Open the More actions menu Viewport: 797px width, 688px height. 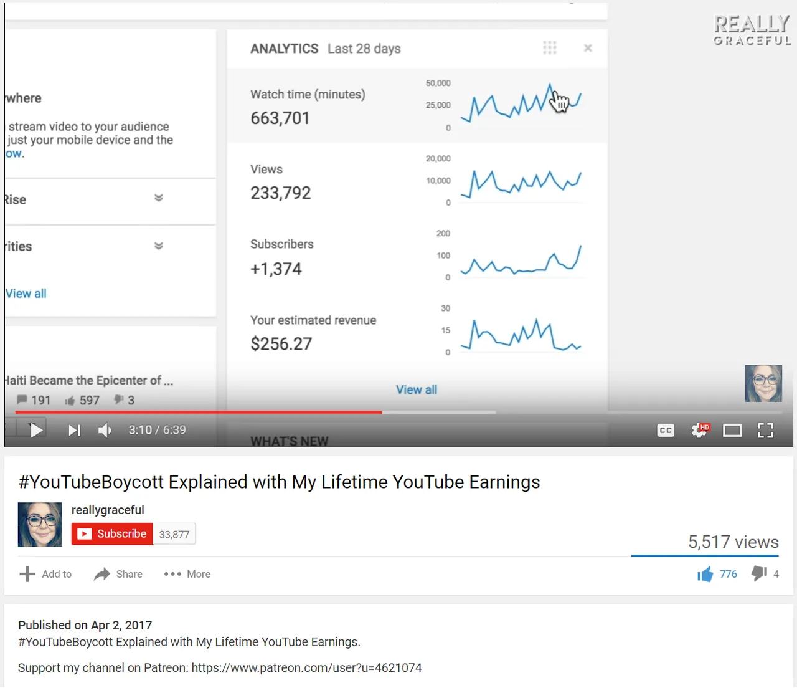(187, 574)
